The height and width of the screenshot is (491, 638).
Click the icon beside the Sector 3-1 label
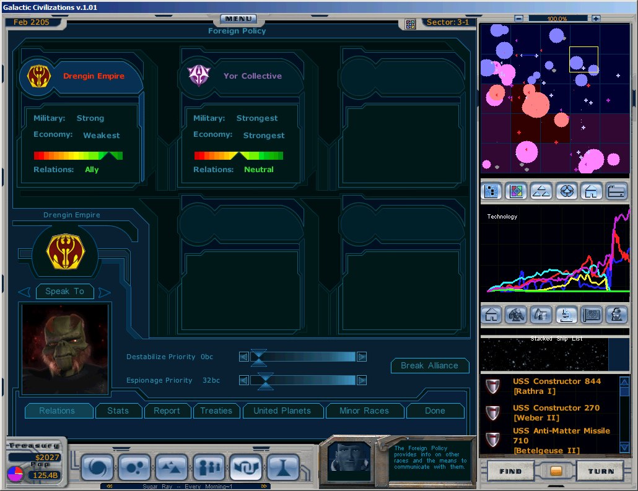(410, 24)
